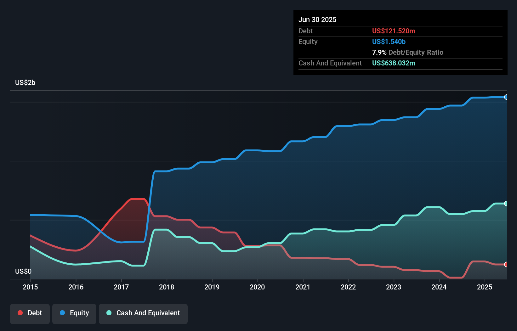
Task: Click the 7.9% Debt/Equity Ratio text
Action: (408, 52)
